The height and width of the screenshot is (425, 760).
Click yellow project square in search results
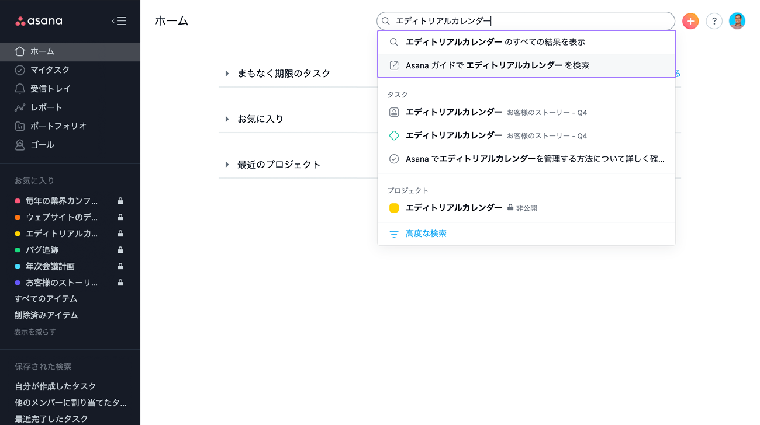pyautogui.click(x=394, y=208)
